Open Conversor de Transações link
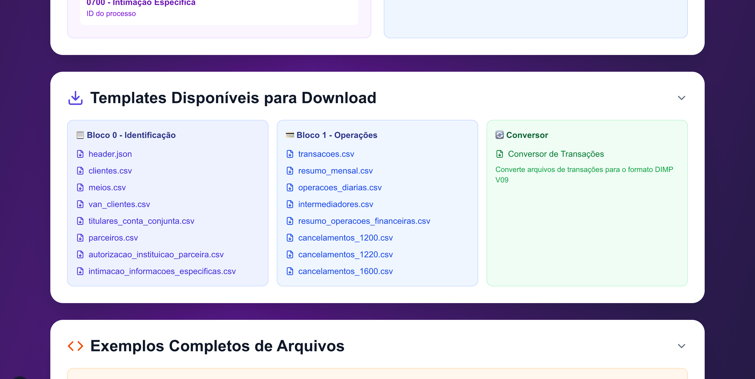The height and width of the screenshot is (379, 755). 556,154
